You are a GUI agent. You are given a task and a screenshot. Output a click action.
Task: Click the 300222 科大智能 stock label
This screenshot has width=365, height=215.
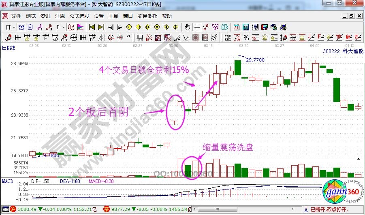343,51
